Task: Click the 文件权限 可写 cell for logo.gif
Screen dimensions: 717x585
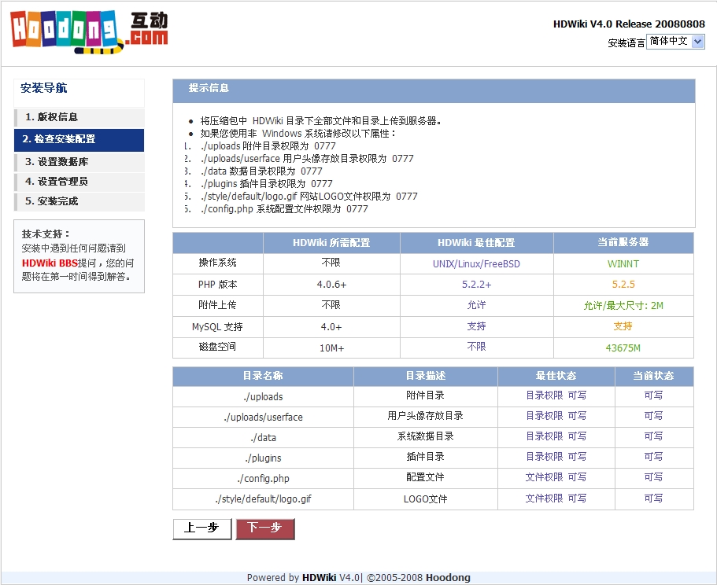Action: 556,499
